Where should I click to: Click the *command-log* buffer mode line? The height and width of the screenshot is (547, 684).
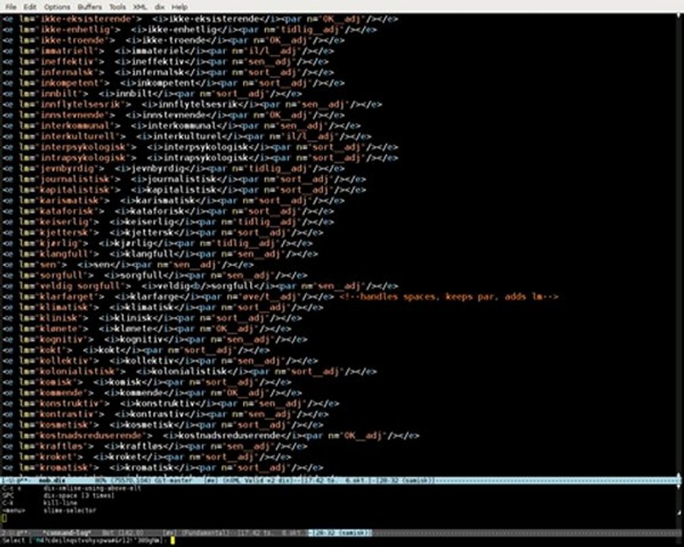tap(340, 533)
